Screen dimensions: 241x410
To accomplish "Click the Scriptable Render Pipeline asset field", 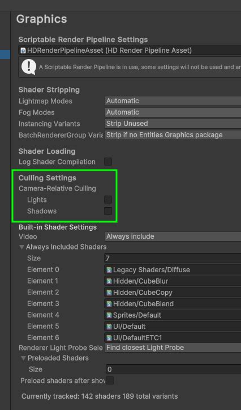I will coord(130,50).
